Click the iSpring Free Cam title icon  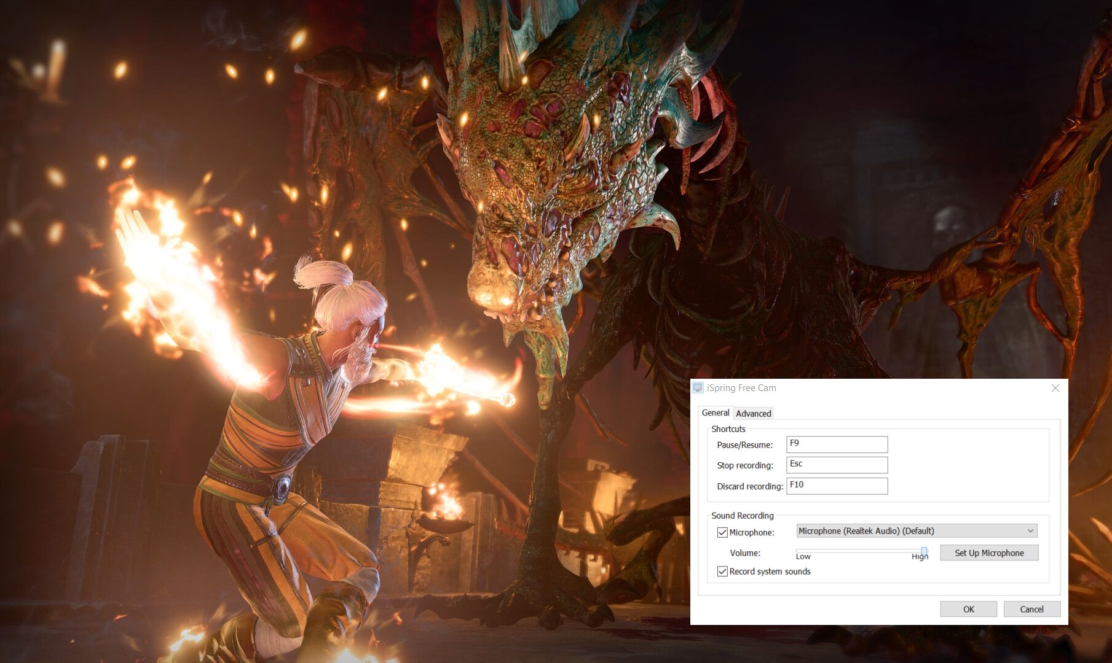(698, 388)
